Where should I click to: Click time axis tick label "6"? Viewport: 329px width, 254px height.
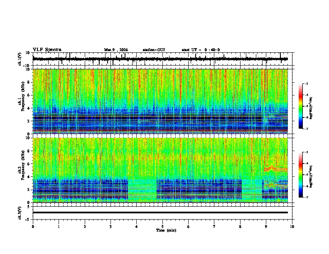click(x=189, y=227)
